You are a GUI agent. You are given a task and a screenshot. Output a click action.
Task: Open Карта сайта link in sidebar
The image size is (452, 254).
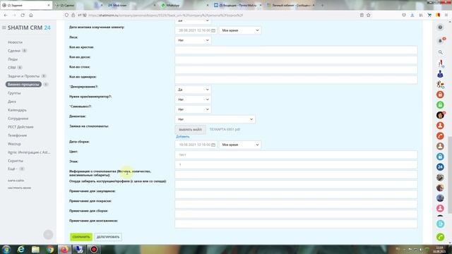tap(16, 181)
